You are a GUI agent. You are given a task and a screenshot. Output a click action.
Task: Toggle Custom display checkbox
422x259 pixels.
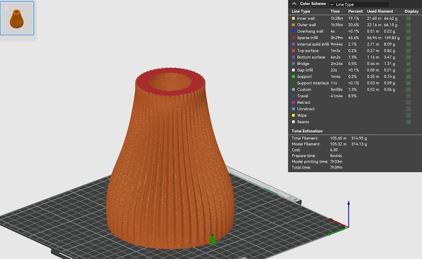coord(408,90)
